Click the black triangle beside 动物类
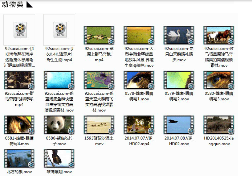252x176 pixels. click(x=29, y=5)
